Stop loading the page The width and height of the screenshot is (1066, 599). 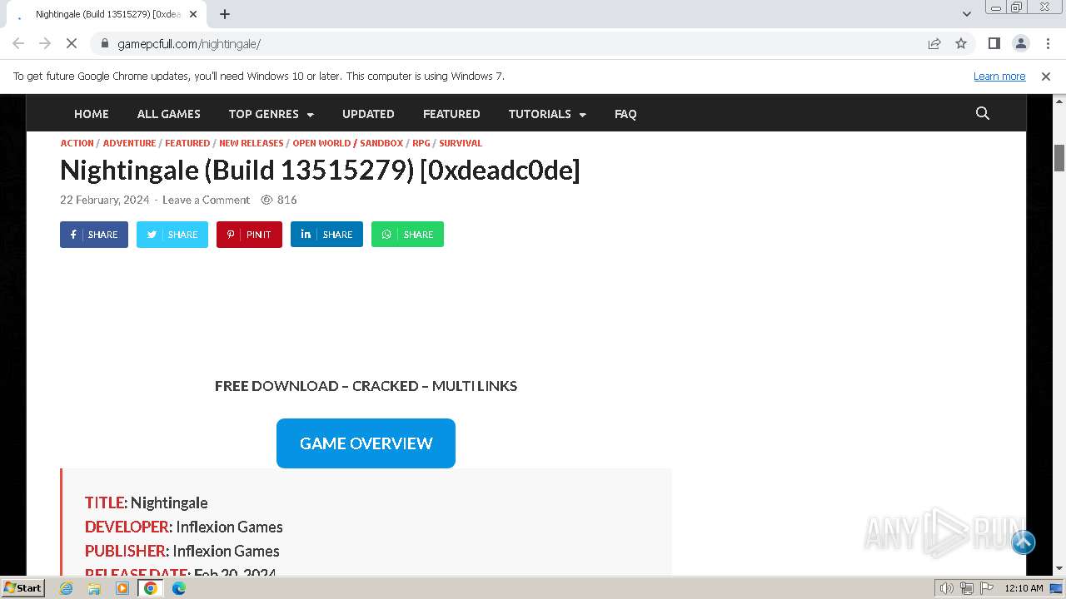tap(72, 43)
